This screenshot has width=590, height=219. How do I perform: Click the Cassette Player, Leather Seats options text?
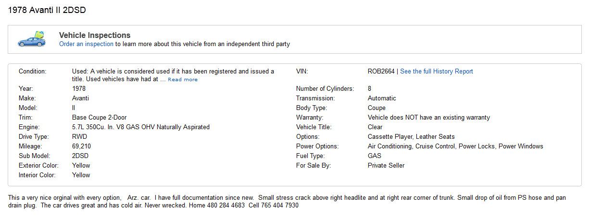pos(411,137)
